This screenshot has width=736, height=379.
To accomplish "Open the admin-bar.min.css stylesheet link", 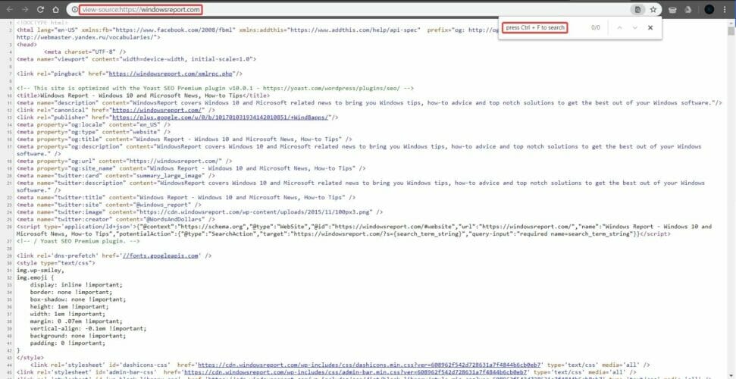I will [356, 371].
